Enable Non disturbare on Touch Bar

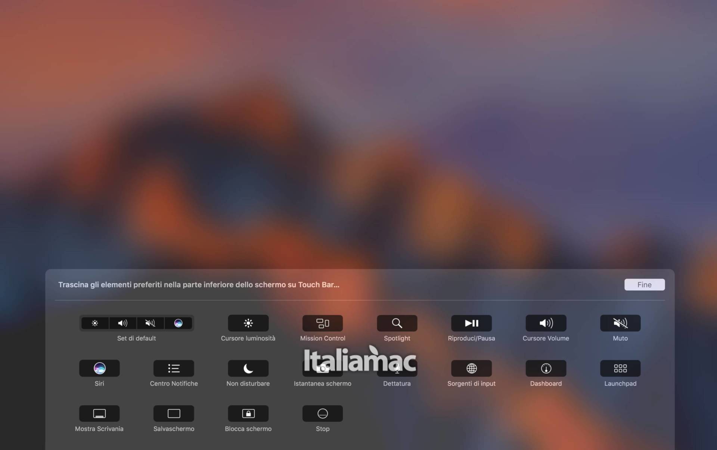(x=248, y=368)
